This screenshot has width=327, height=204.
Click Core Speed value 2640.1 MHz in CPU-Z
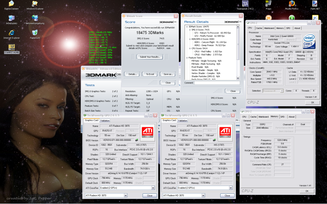[272, 72]
